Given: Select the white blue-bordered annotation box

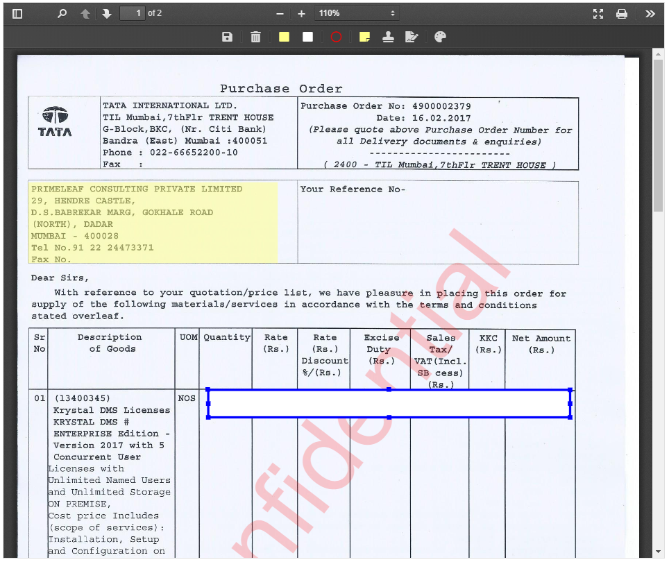Looking at the screenshot, I should point(389,403).
